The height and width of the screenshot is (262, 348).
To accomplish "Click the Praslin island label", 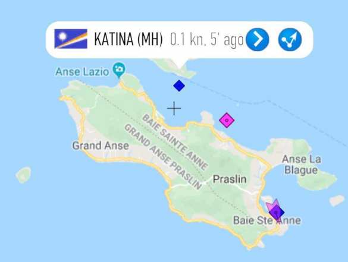I will coord(230,179).
